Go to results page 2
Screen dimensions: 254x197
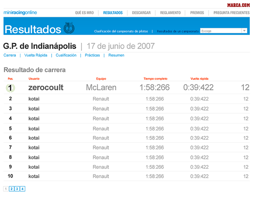point(12,189)
